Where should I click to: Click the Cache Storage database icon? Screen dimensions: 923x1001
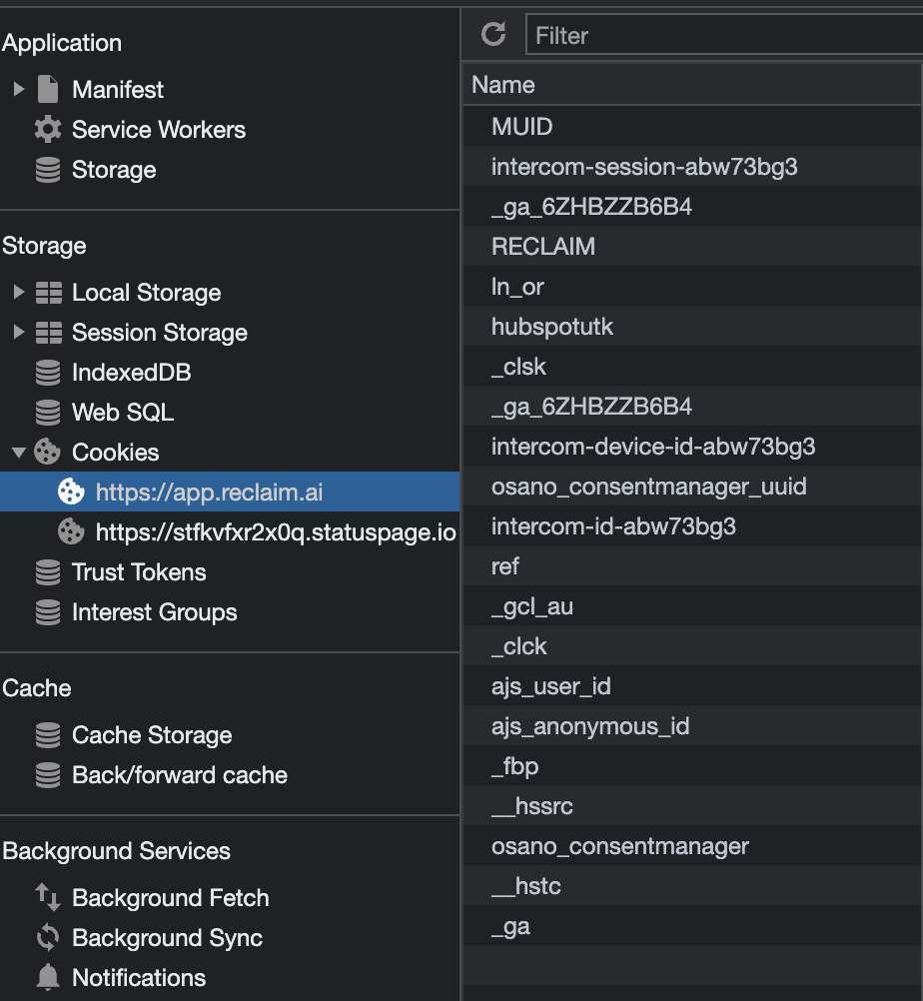point(48,735)
